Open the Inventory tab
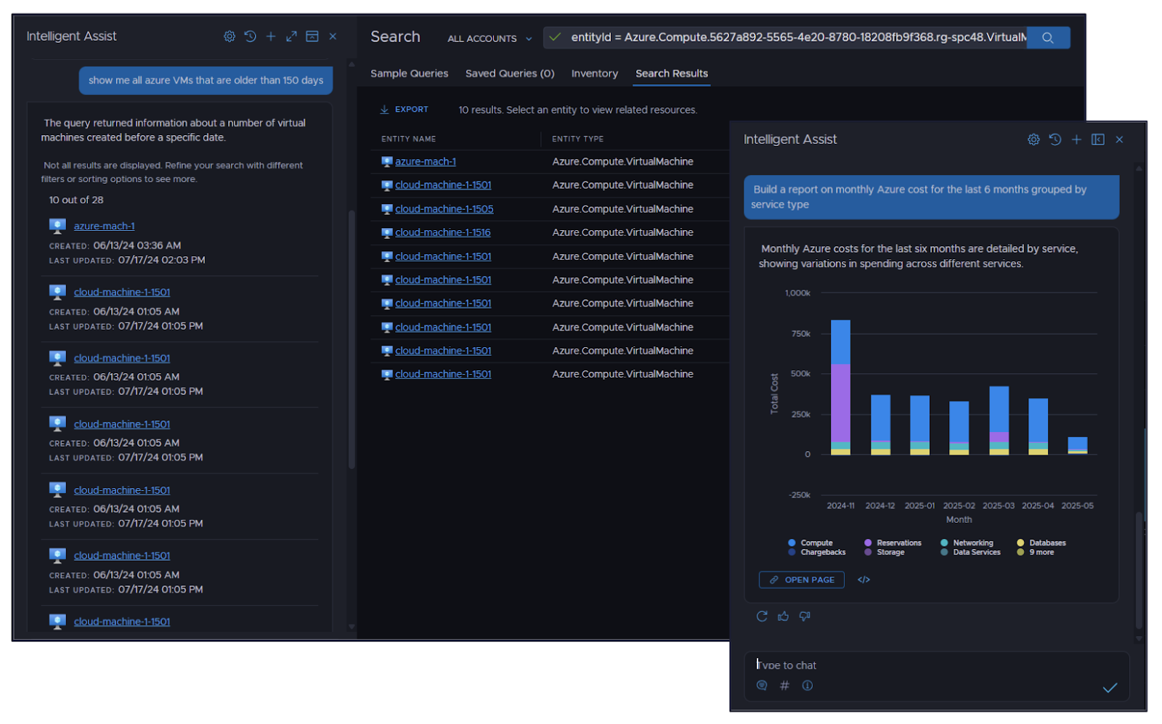Screen dimensions: 1162x724 tap(594, 73)
